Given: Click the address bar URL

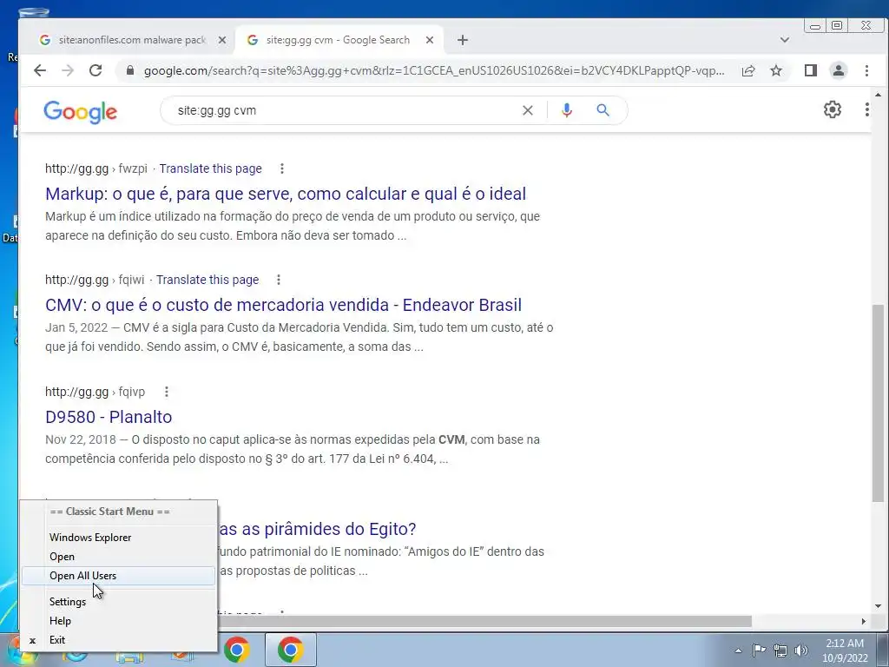Looking at the screenshot, I should tap(434, 70).
